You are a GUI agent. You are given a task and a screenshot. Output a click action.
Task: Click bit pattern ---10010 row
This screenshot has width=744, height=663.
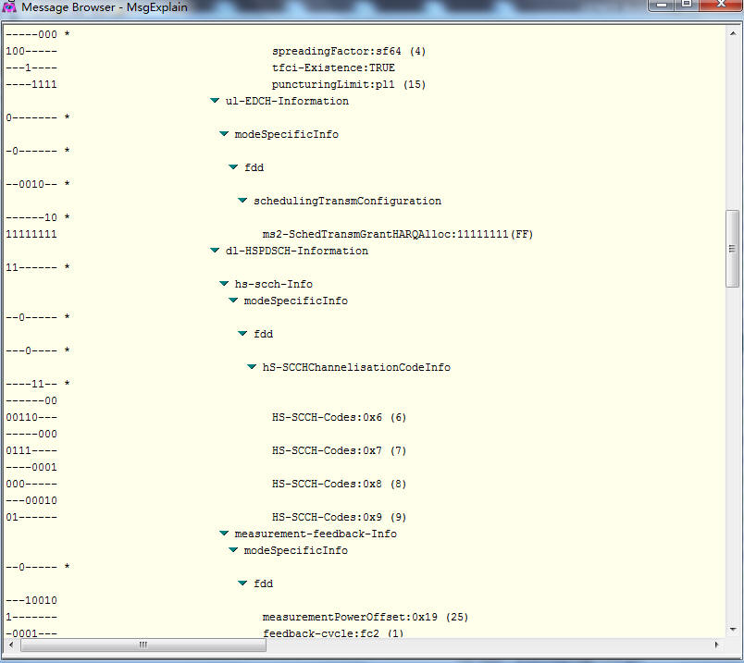[x=31, y=600]
